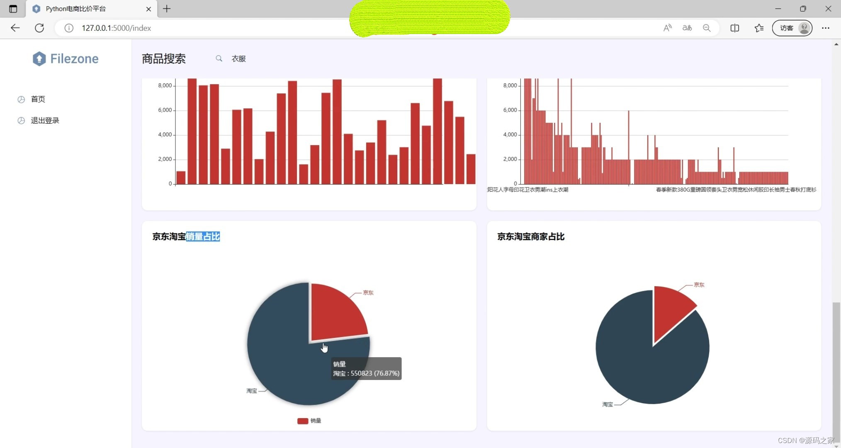The height and width of the screenshot is (448, 841).
Task: Open a new browser tab
Action: coord(167,9)
